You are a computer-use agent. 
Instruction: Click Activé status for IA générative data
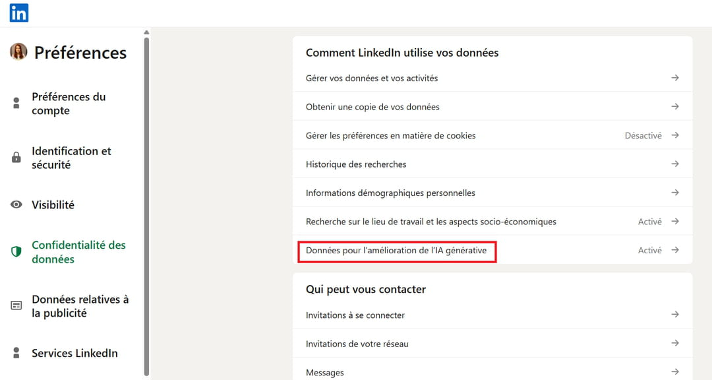tap(649, 250)
